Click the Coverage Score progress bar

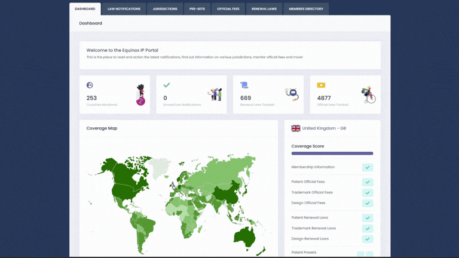coord(332,153)
